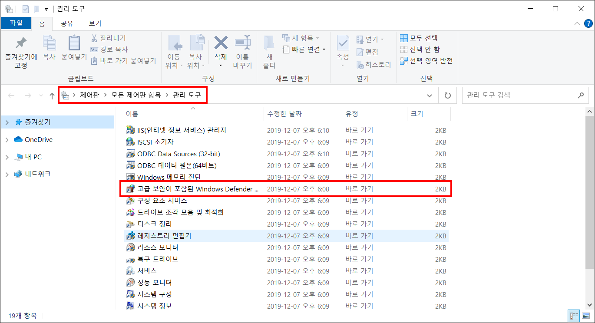Click the 새 폴더 icon

pyautogui.click(x=269, y=43)
